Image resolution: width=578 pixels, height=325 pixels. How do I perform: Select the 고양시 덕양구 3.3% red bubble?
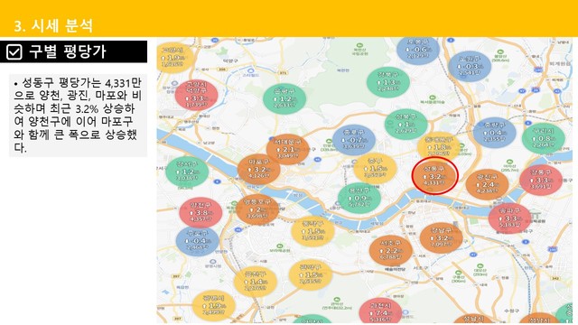[x=197, y=95]
